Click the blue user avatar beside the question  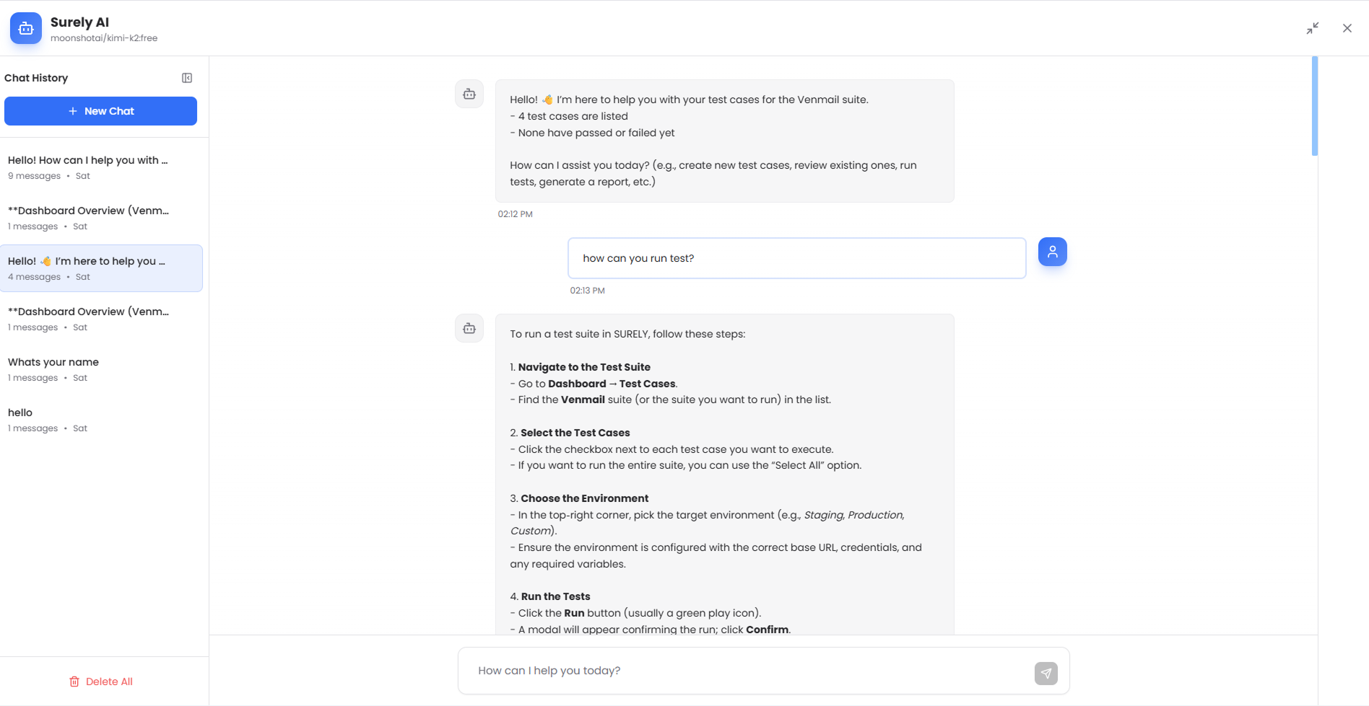(x=1052, y=252)
